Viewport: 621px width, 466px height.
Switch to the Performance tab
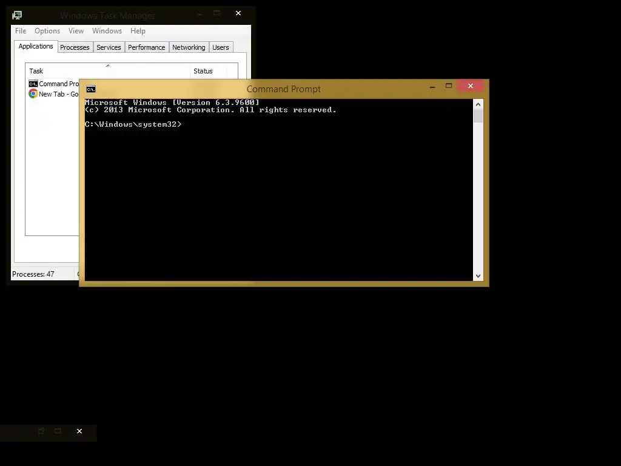(147, 47)
